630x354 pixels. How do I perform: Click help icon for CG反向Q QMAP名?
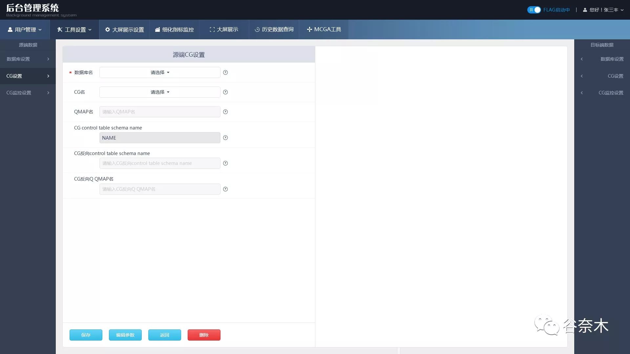click(x=225, y=189)
